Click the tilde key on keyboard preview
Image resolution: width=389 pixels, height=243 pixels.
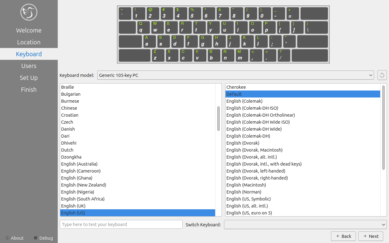[125, 13]
